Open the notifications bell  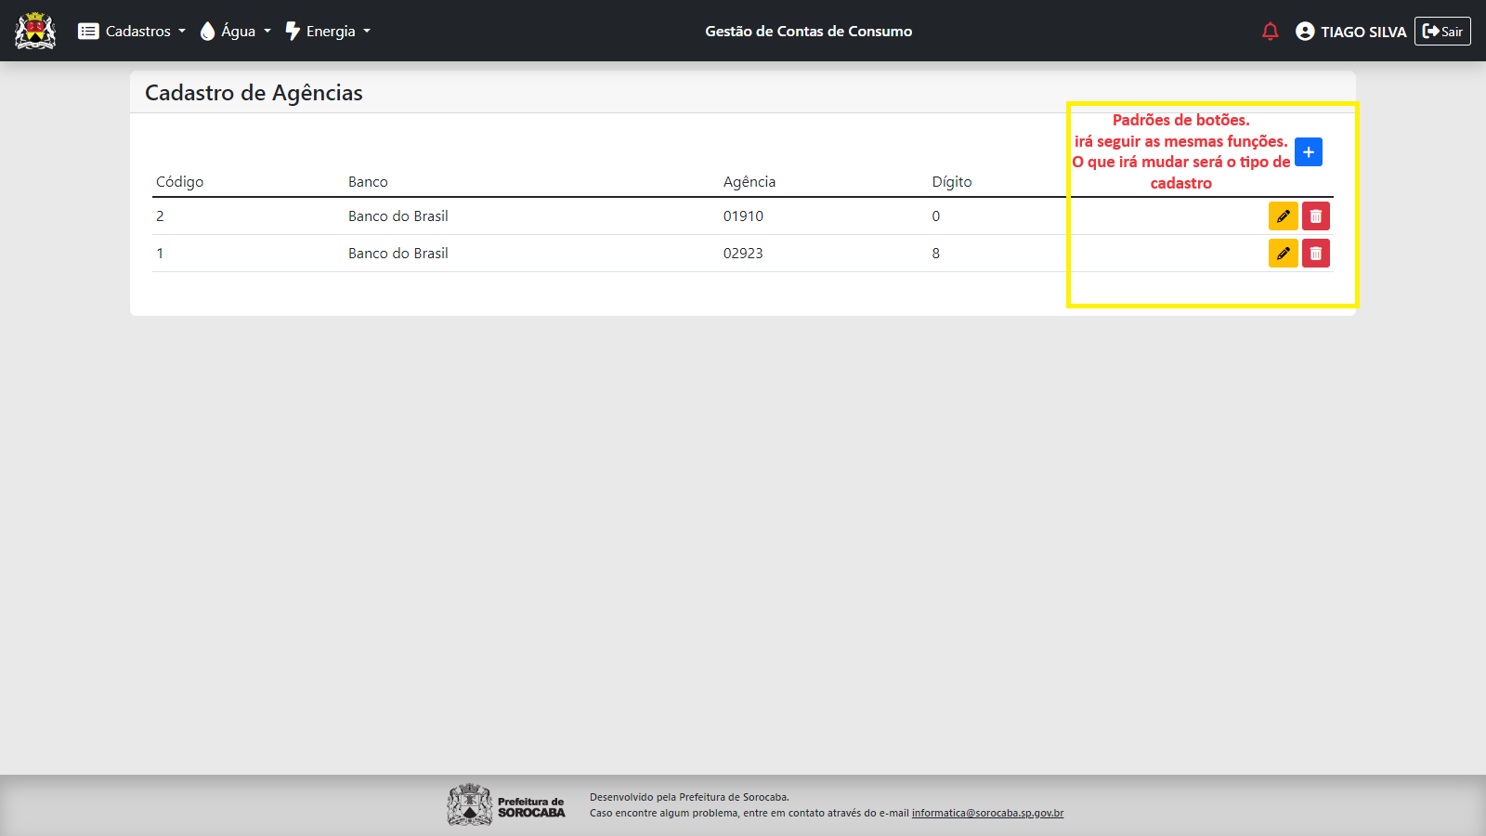click(1270, 32)
